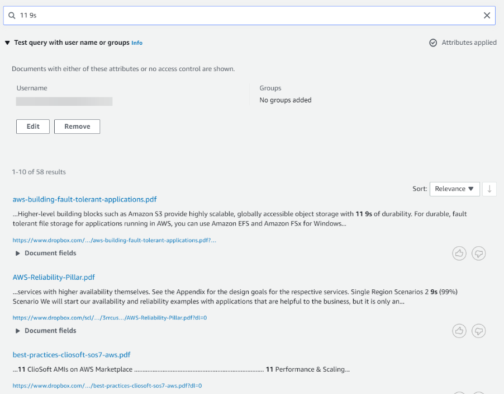
Task: Open best-practices-cliosoft-sos7-aws.pdf result
Action: (x=72, y=355)
